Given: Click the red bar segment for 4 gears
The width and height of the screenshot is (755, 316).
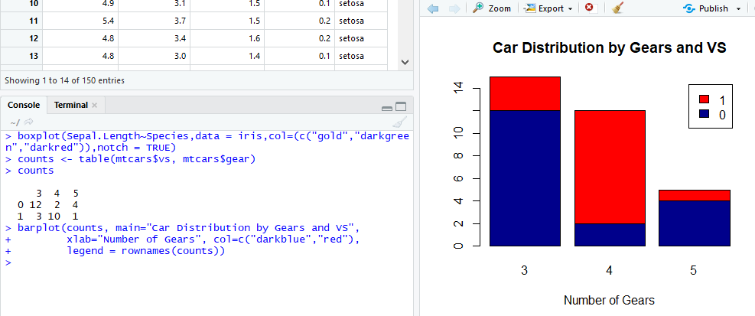Looking at the screenshot, I should 610,167.
